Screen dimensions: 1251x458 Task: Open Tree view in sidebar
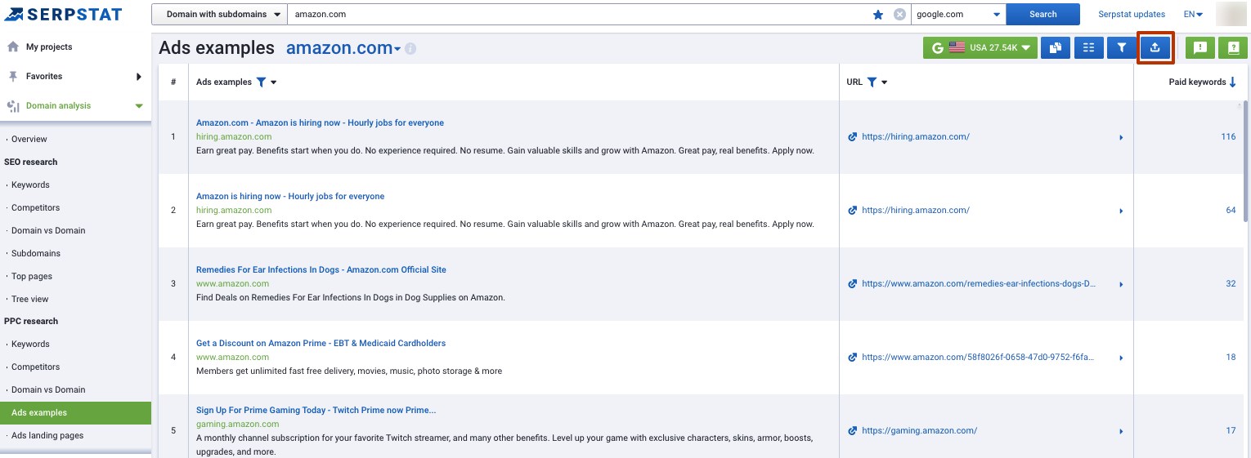click(30, 299)
